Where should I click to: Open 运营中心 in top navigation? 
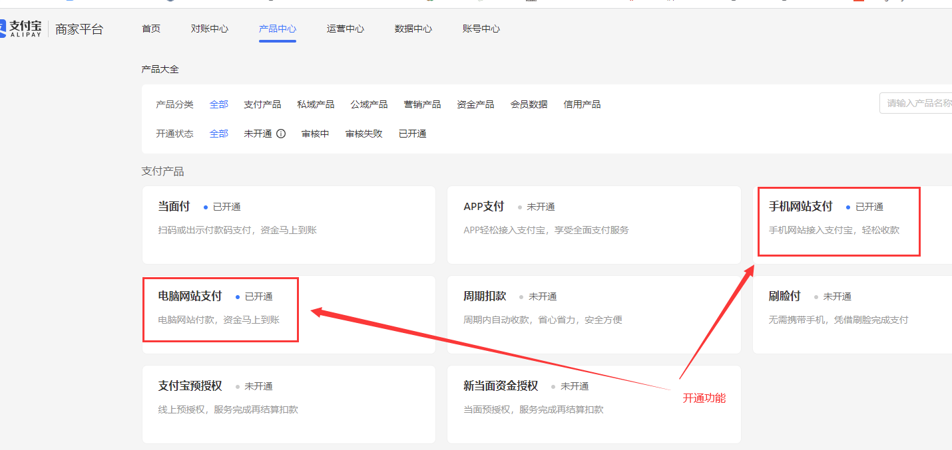[346, 29]
